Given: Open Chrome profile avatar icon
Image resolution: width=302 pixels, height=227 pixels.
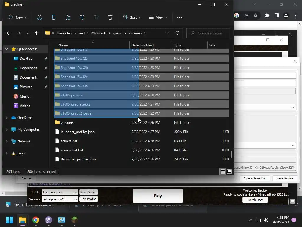Looking at the screenshot, I should (x=286, y=15).
